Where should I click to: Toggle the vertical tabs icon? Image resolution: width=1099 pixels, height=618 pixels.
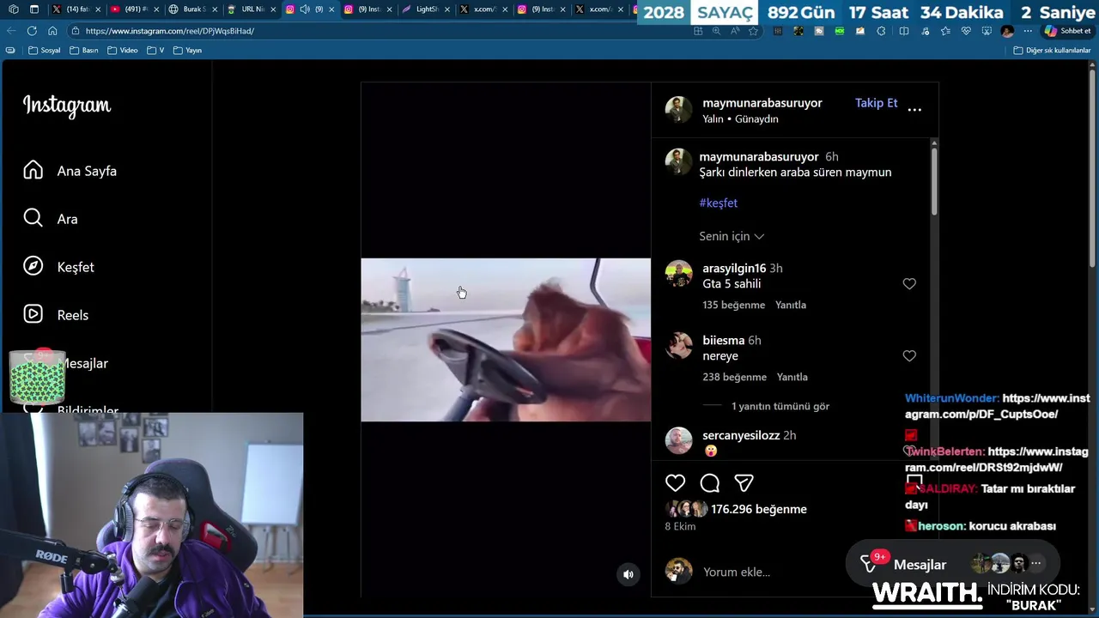(x=34, y=9)
